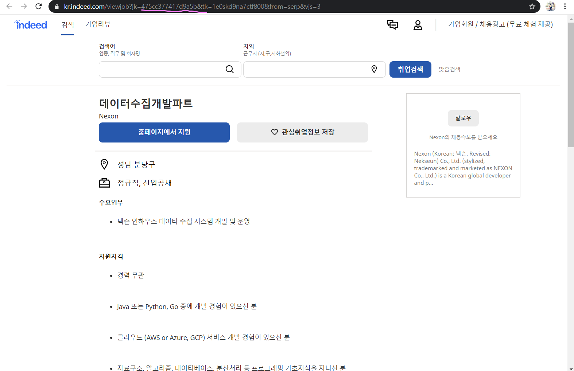Focus the 검색어 keyword input field
The width and height of the screenshot is (574, 371).
tap(170, 69)
